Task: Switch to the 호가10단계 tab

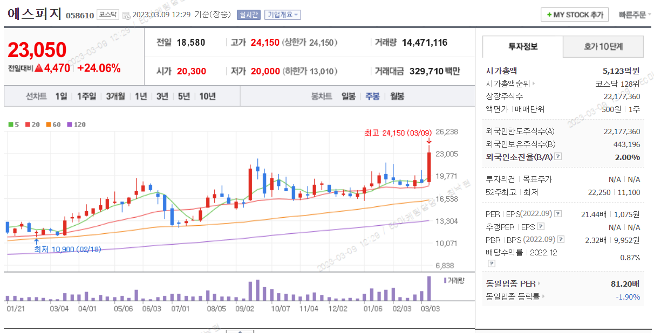Action: [x=603, y=46]
